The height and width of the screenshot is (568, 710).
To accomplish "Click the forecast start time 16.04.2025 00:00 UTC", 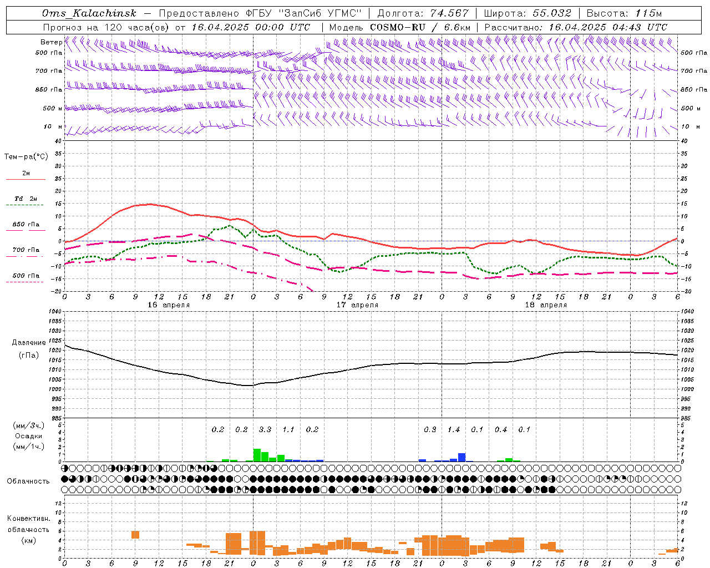I will (x=251, y=27).
